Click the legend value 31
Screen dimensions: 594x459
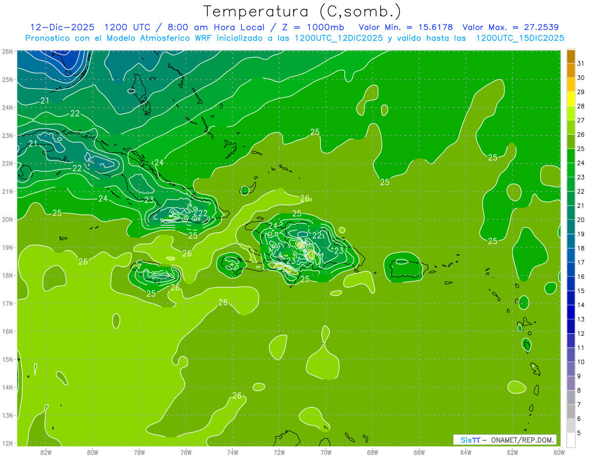click(581, 63)
